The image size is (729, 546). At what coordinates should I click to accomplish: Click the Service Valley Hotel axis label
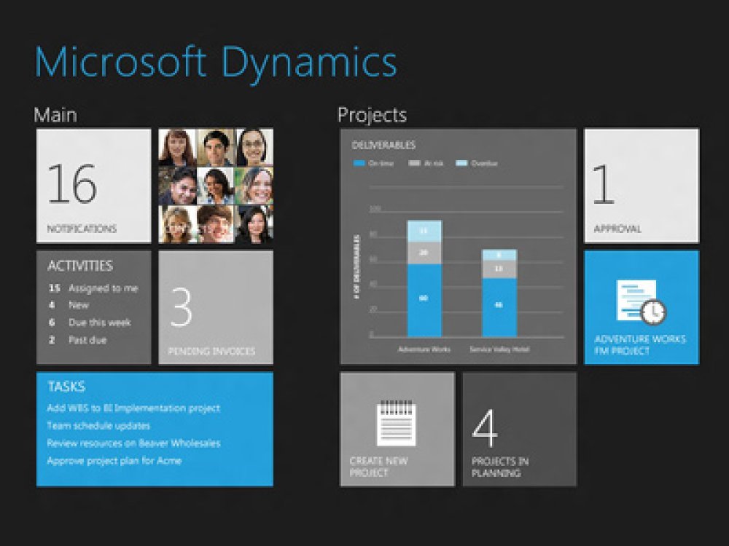(x=499, y=349)
